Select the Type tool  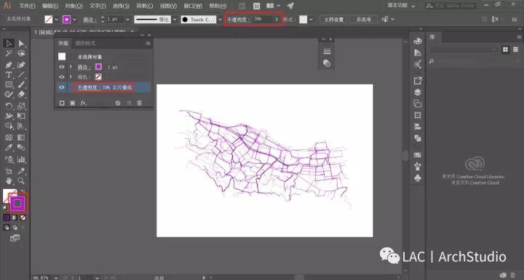click(x=9, y=74)
